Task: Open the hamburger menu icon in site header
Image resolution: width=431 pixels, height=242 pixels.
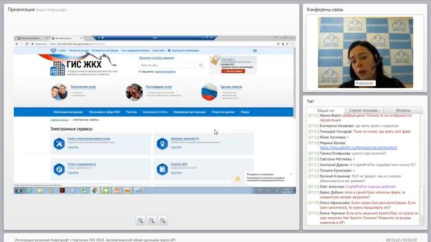Action: click(255, 51)
